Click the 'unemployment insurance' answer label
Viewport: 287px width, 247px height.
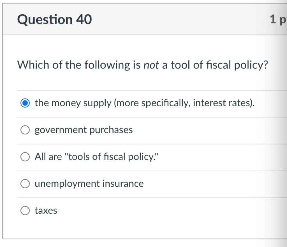(89, 184)
